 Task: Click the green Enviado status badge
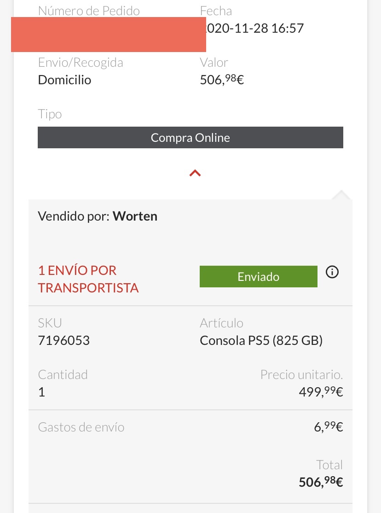pos(258,277)
